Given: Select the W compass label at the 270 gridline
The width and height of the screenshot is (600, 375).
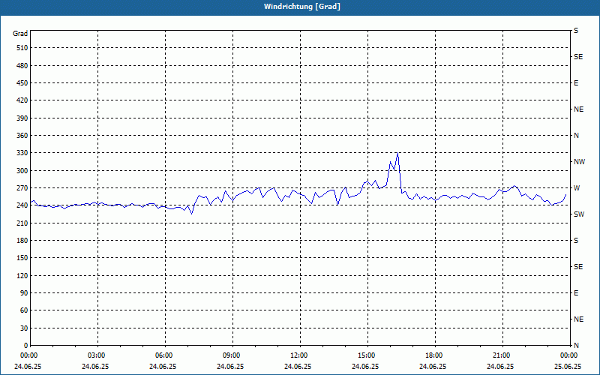Looking at the screenshot, I should [577, 188].
